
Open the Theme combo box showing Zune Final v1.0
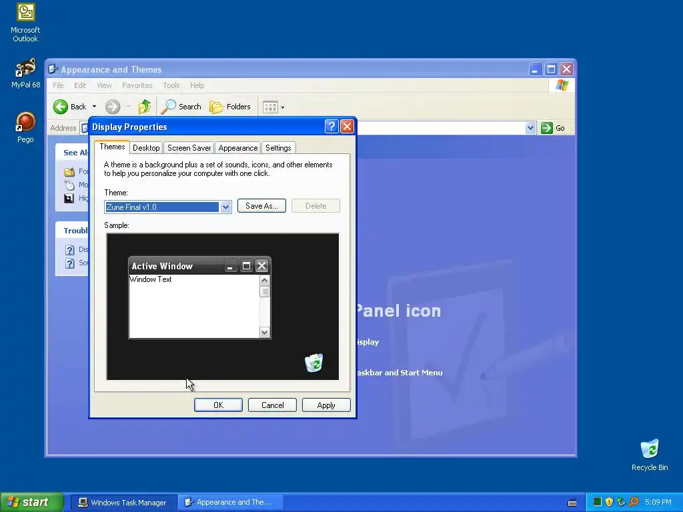click(x=167, y=207)
